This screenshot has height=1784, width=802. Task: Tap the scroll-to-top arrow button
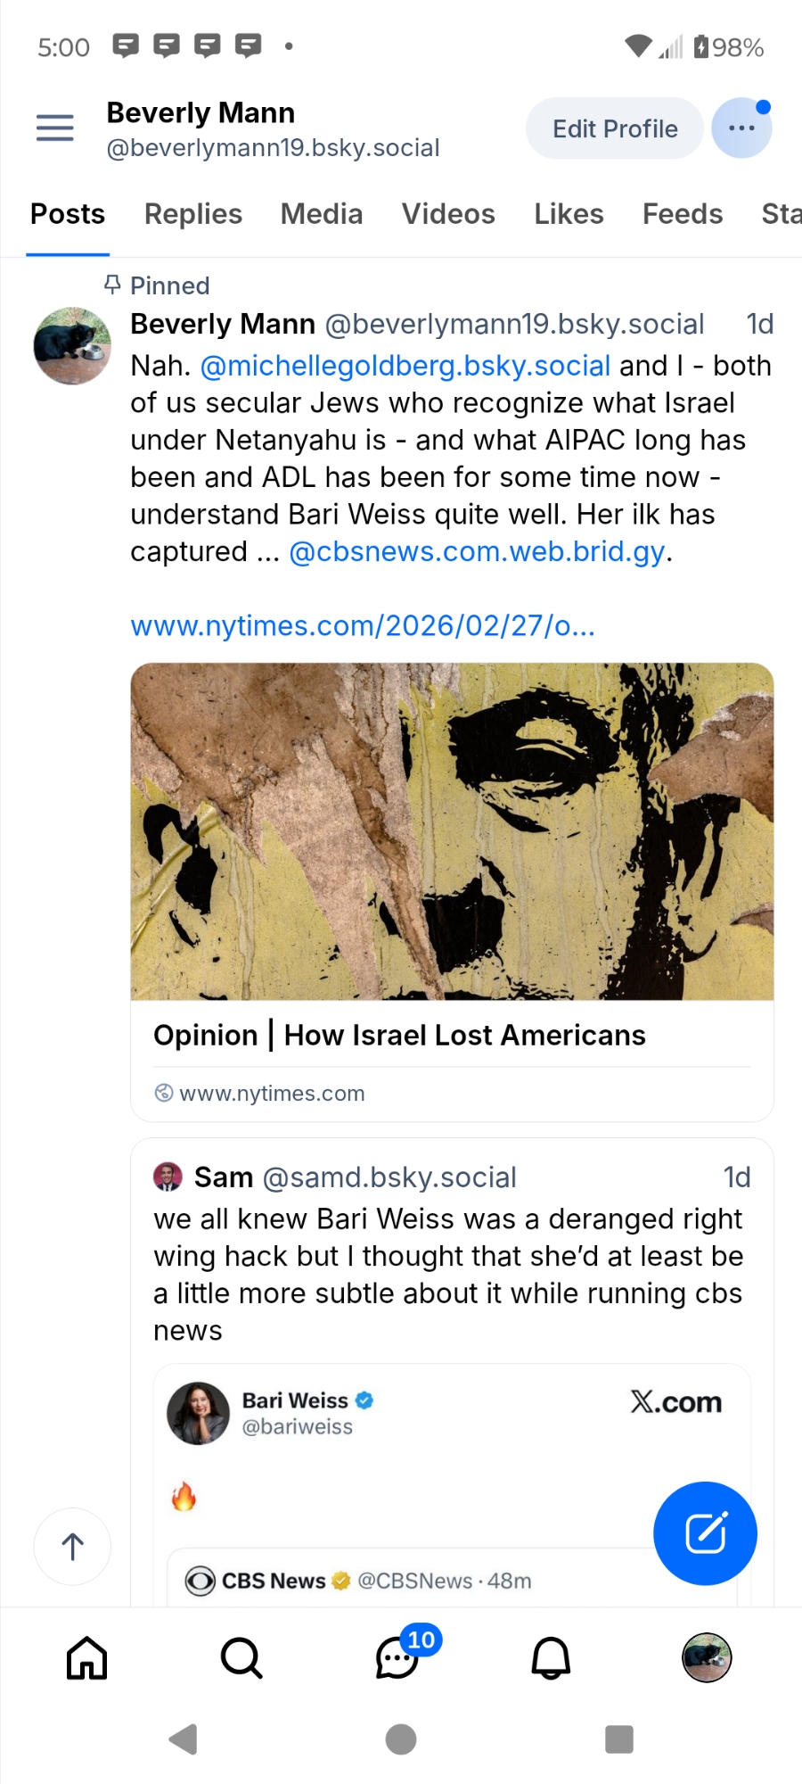click(72, 1546)
